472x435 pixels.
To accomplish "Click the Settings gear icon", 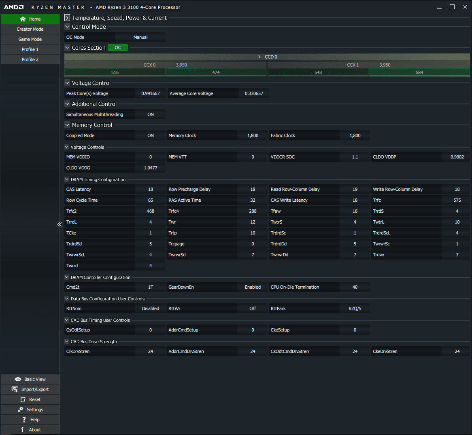I will pyautogui.click(x=20, y=410).
